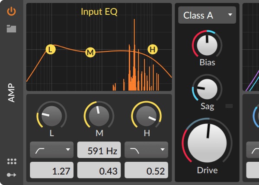Open the low filter shape dropdown
Image resolution: width=259 pixels, height=185 pixels.
pos(51,150)
